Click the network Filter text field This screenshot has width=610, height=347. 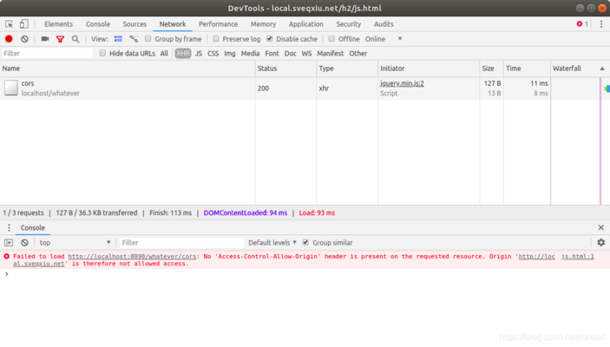coord(47,54)
